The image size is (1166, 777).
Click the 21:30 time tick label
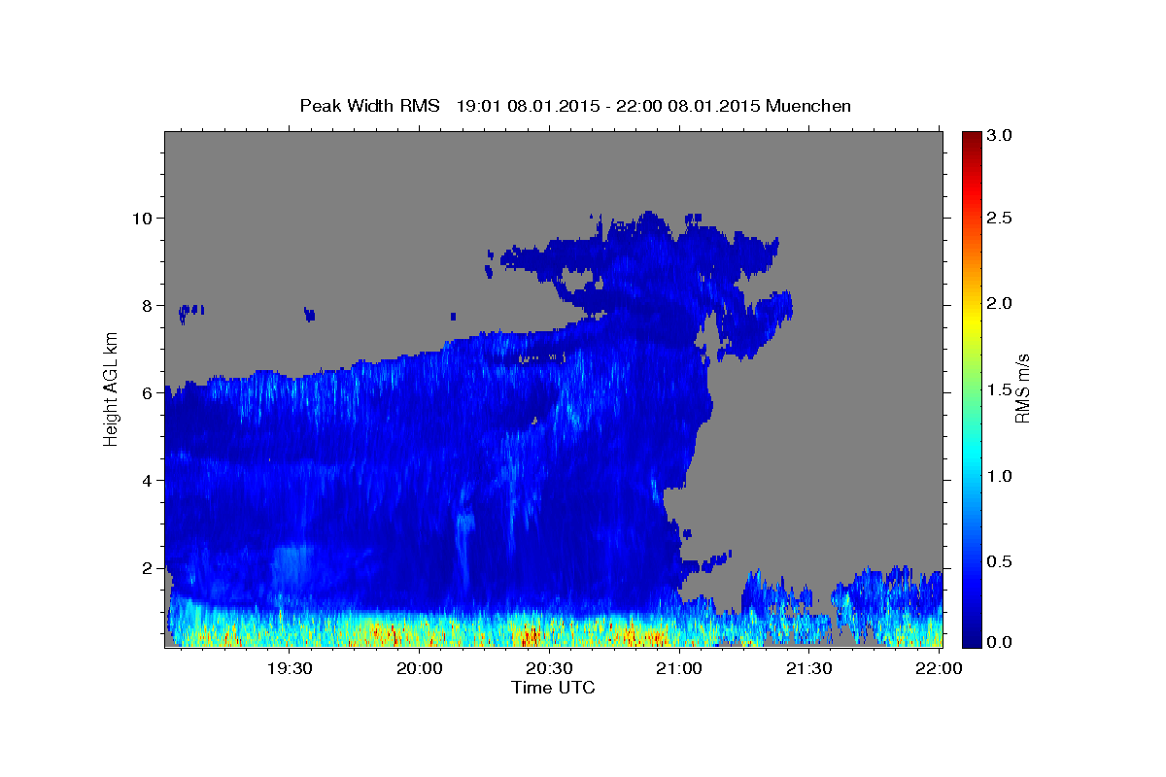point(808,668)
